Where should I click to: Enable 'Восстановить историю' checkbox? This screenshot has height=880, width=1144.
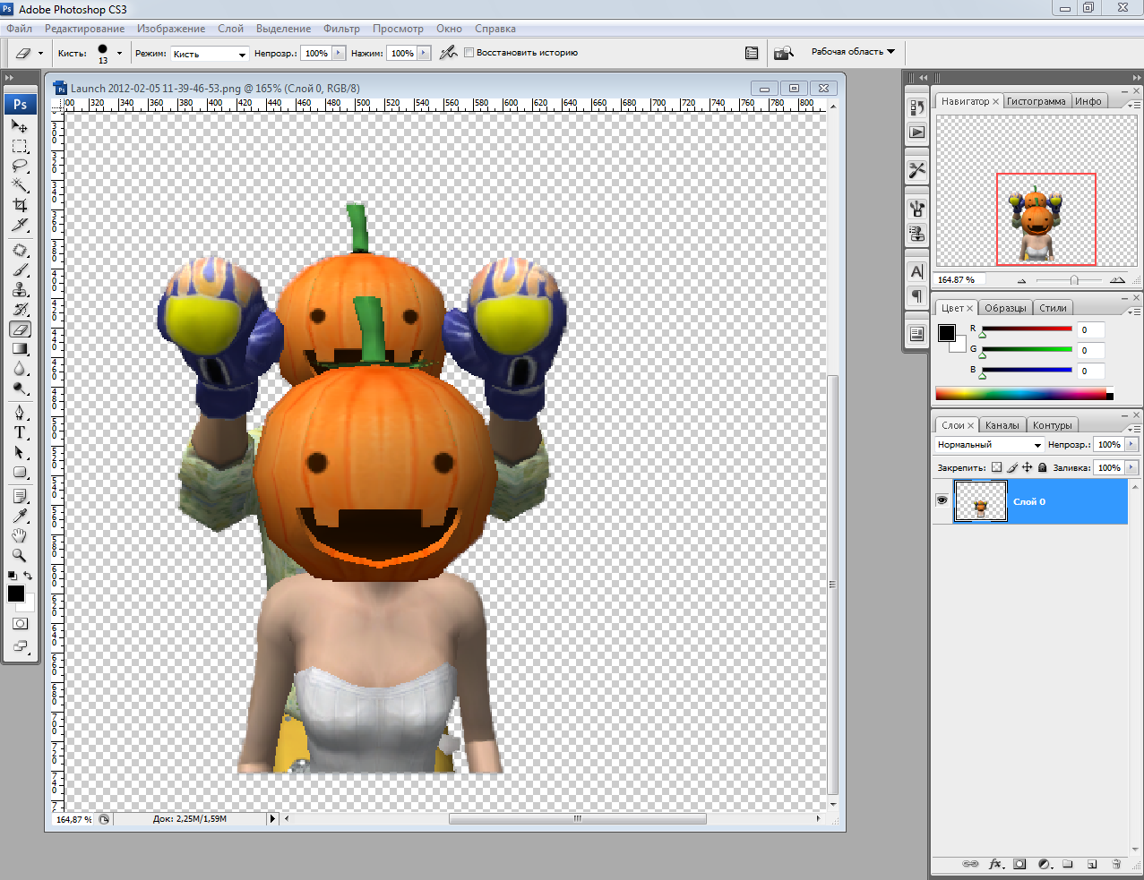pyautogui.click(x=469, y=53)
